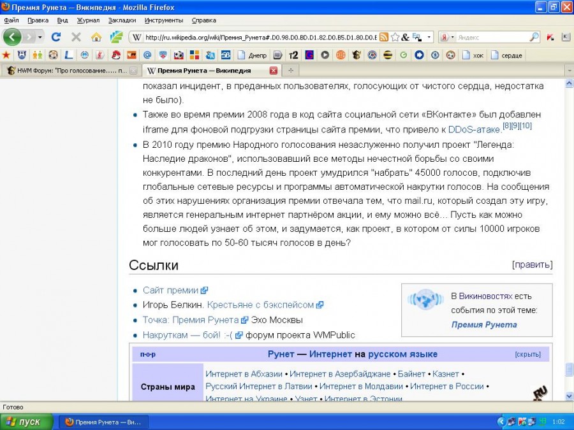
Task: Open the virtual keyboard K button
Action: tap(566, 37)
